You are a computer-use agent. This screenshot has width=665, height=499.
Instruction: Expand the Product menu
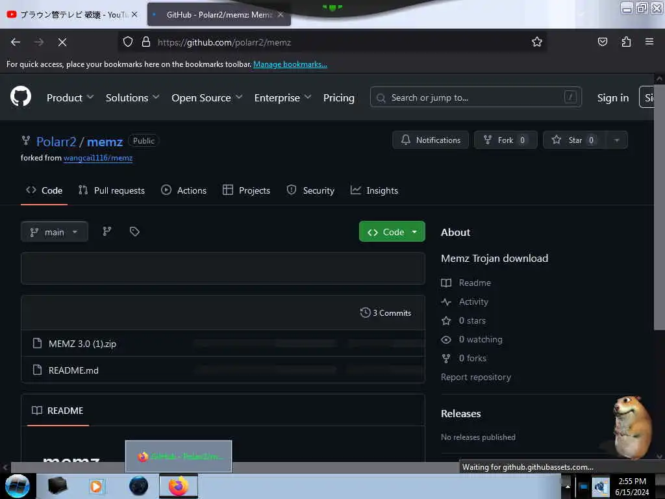(x=70, y=97)
